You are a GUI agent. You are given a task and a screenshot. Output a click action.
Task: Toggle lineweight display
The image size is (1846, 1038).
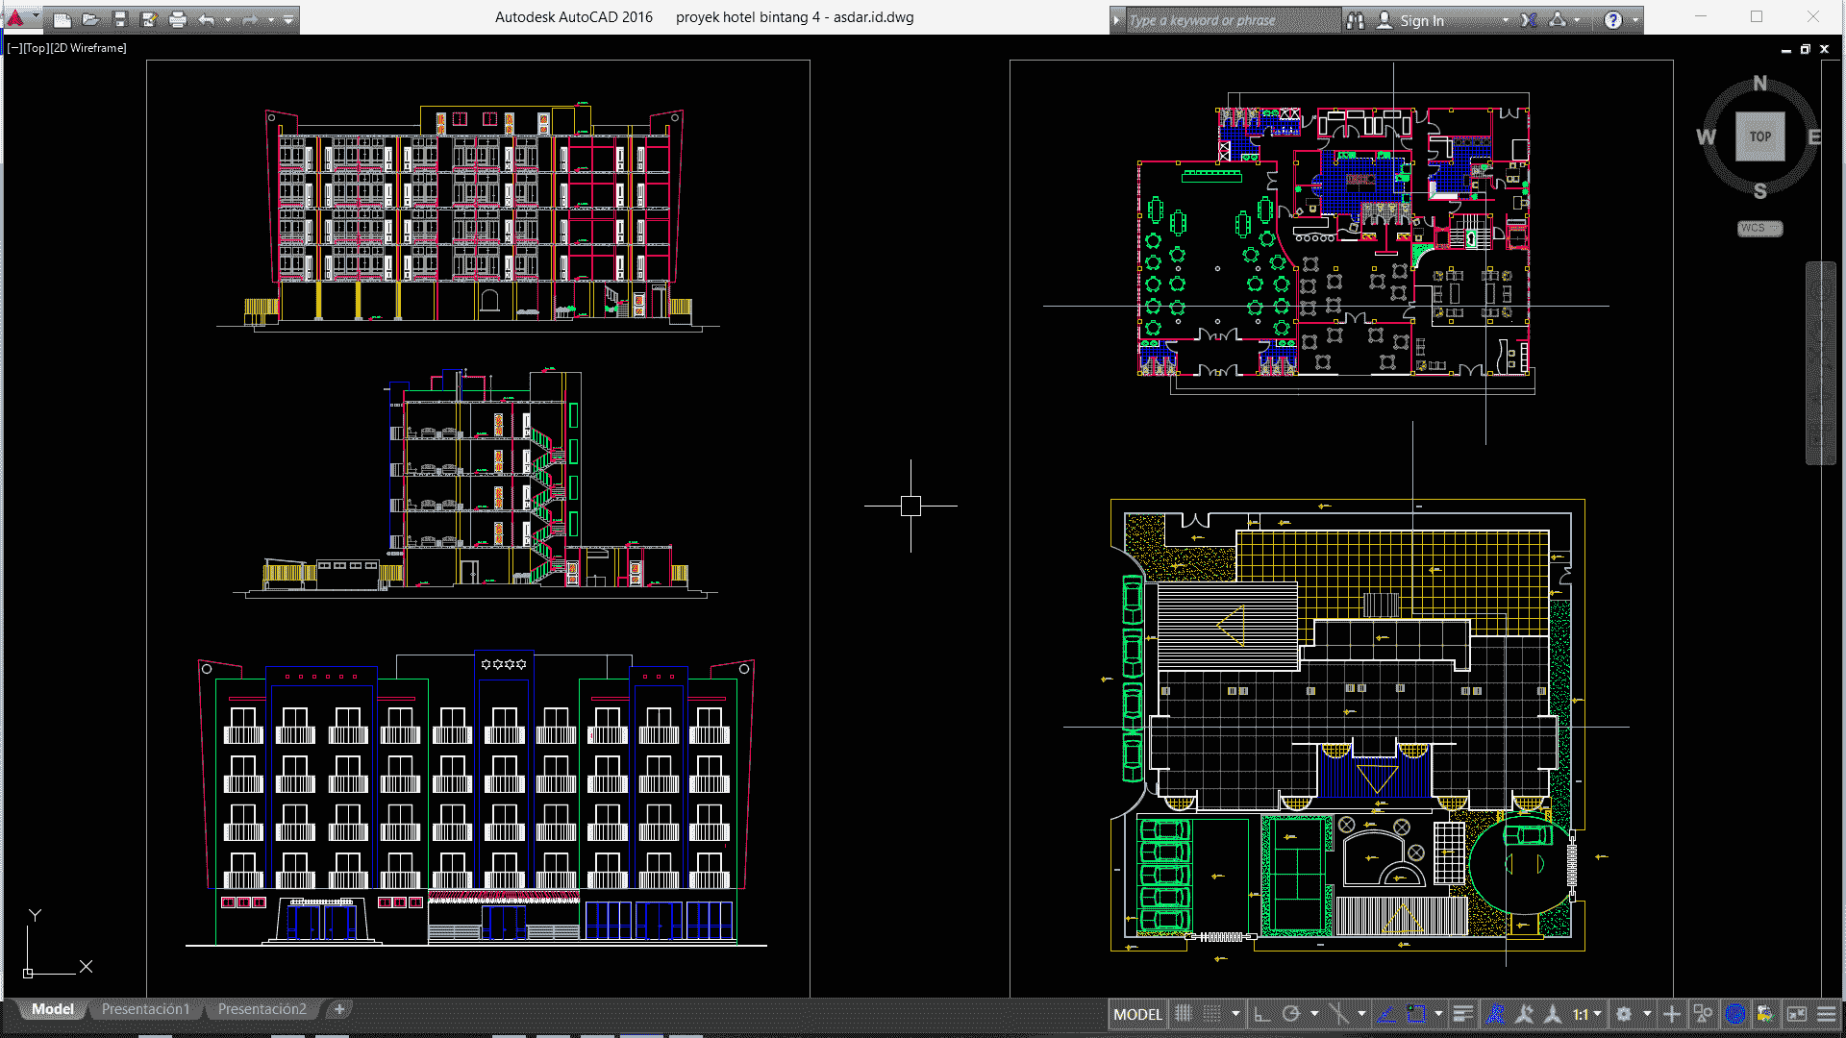(x=1462, y=1014)
